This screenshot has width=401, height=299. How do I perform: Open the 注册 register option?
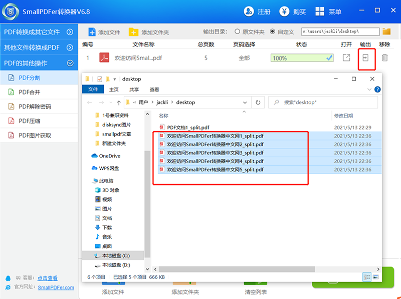257,11
